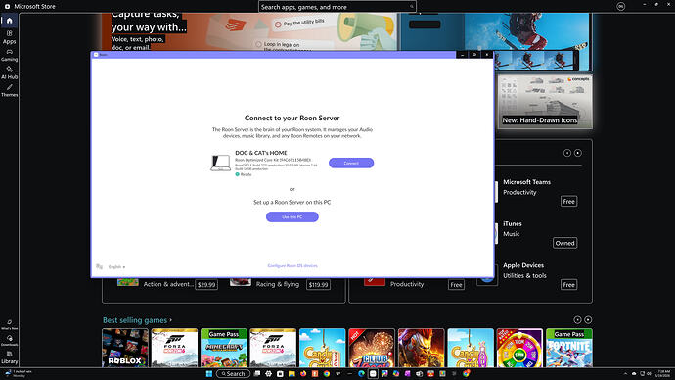The width and height of the screenshot is (675, 380).
Task: Click the magnifier icon in Store search box
Action: tap(411, 7)
